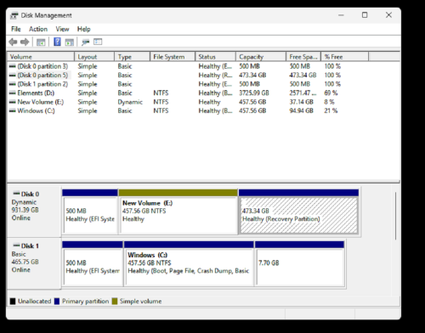425x333 pixels.
Task: Click the 'Dynamic' type cell for New Volume
Action: (x=130, y=102)
